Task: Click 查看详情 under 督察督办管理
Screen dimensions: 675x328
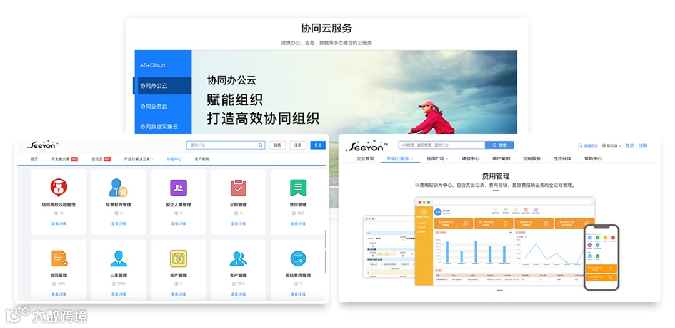Action: [118, 224]
